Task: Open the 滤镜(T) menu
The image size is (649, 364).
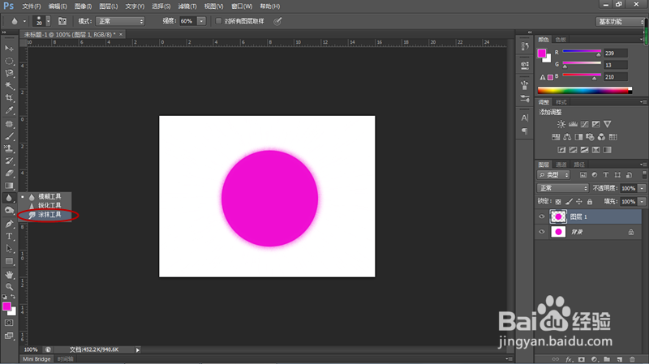Action: click(187, 6)
